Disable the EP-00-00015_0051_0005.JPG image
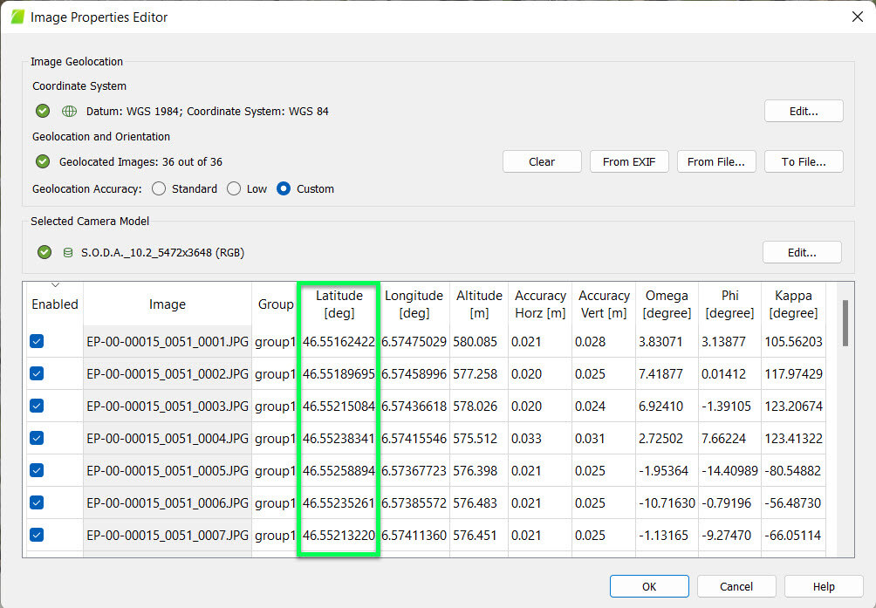The width and height of the screenshot is (876, 608). point(36,470)
